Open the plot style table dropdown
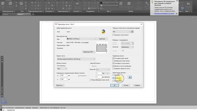The height and width of the screenshot is (111, 197). (122, 32)
